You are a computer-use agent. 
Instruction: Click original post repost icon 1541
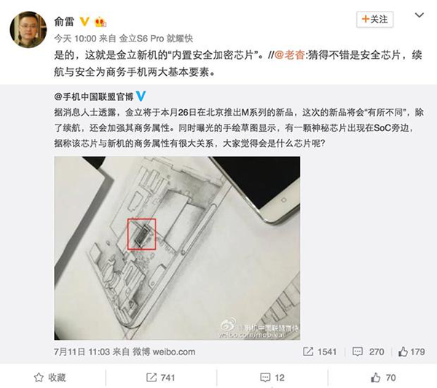pos(320,352)
